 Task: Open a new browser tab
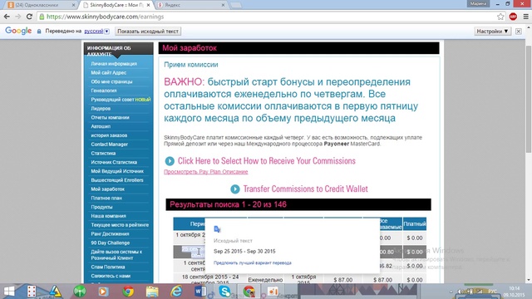236,5
